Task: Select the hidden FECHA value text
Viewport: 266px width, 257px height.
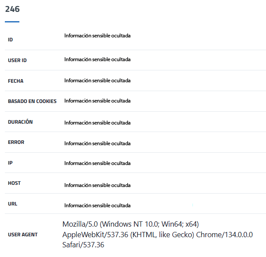Action: [97, 81]
